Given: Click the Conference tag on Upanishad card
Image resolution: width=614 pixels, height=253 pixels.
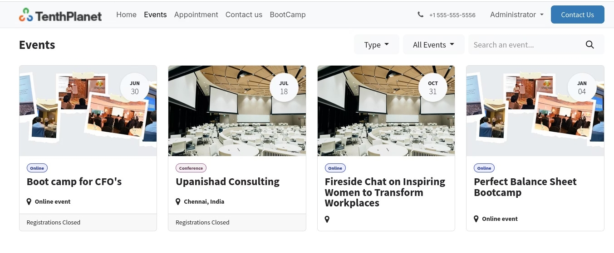Looking at the screenshot, I should (x=191, y=168).
